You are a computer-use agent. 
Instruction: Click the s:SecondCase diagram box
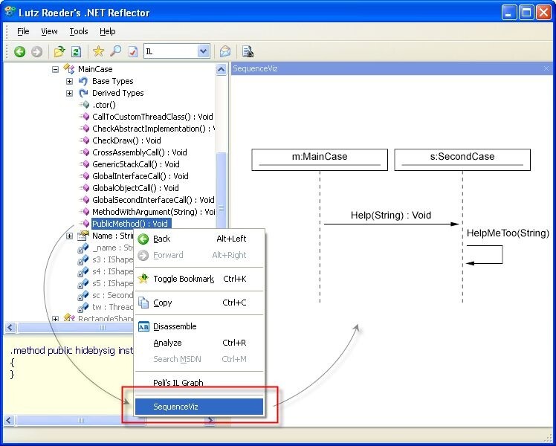pos(462,160)
